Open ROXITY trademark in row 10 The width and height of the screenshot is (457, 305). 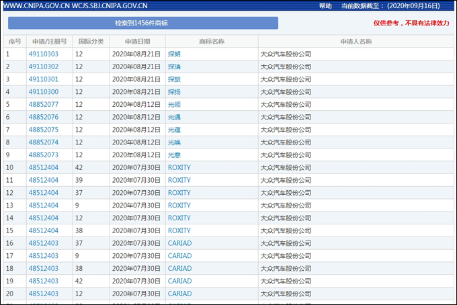coord(179,167)
